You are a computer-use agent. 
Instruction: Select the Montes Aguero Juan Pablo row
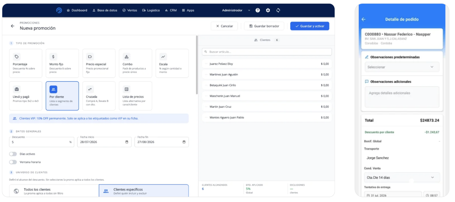(267, 118)
